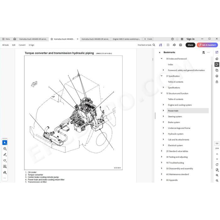Click the magnifier search icon
Image resolution: width=220 pixels, height=220 pixels.
coord(154,45)
